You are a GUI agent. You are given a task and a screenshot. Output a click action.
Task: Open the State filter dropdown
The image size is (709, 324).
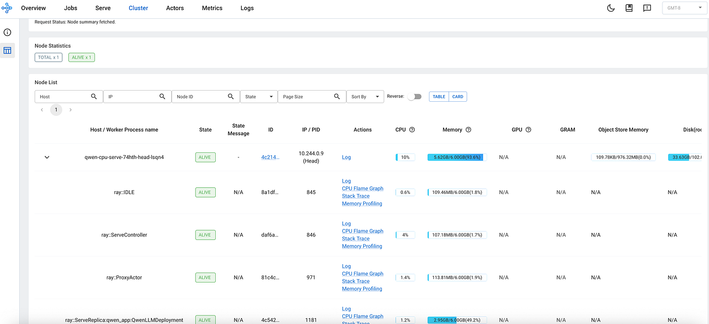click(259, 97)
